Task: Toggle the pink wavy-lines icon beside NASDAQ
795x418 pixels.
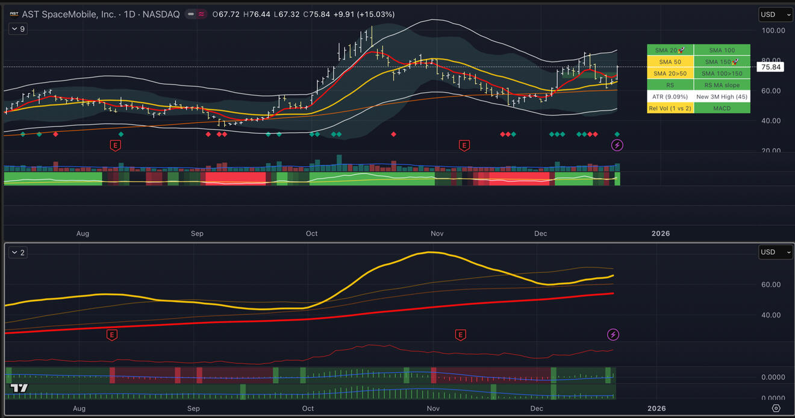Action: coord(201,14)
